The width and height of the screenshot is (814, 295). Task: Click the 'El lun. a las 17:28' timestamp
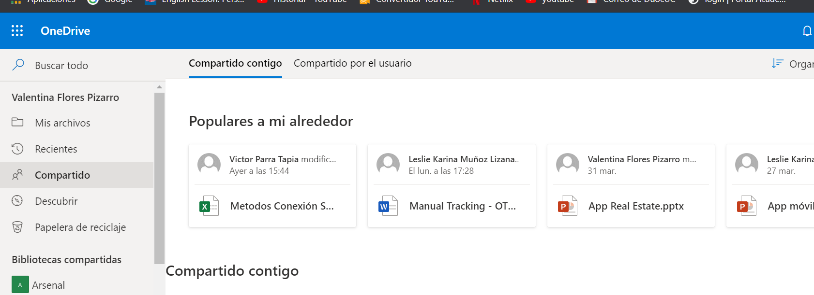click(441, 171)
